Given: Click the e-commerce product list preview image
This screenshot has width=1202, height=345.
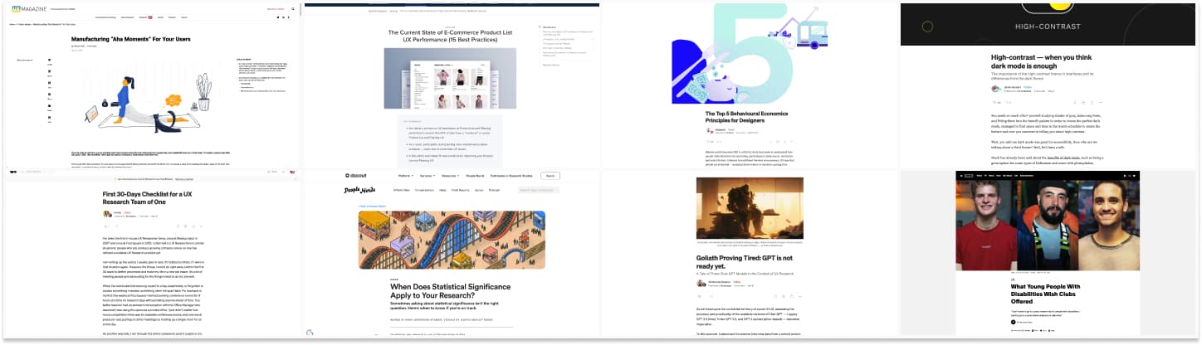Looking at the screenshot, I should (450, 77).
